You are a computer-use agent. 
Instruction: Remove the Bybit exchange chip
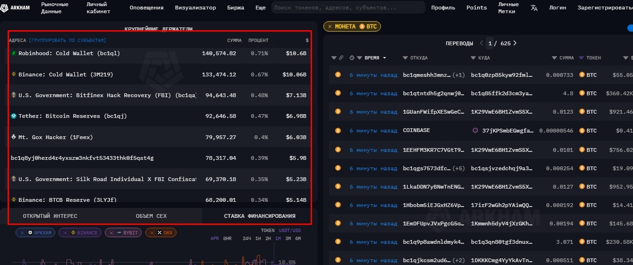pyautogui.click(x=111, y=232)
